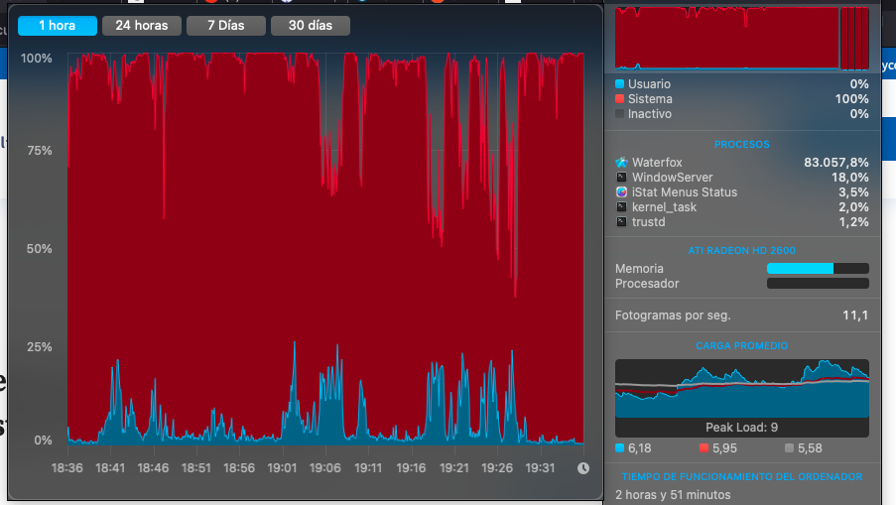
Task: Click the blue 6,18 load average indicator
Action: [633, 448]
